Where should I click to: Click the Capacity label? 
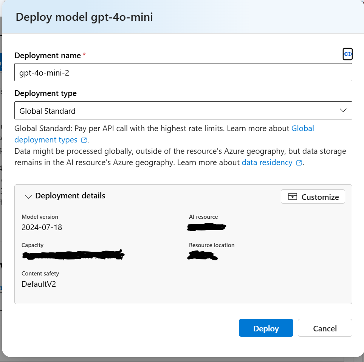33,245
